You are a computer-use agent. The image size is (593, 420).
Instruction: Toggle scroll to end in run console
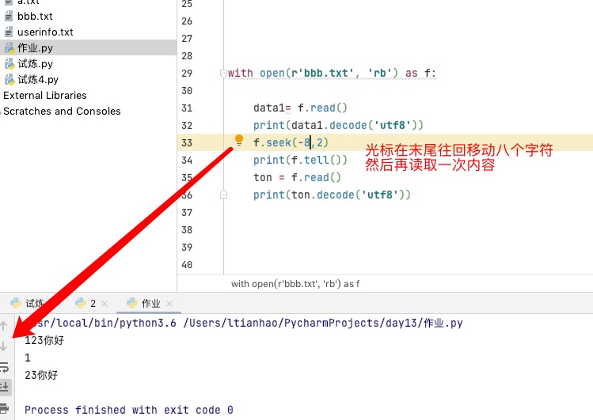(x=5, y=387)
